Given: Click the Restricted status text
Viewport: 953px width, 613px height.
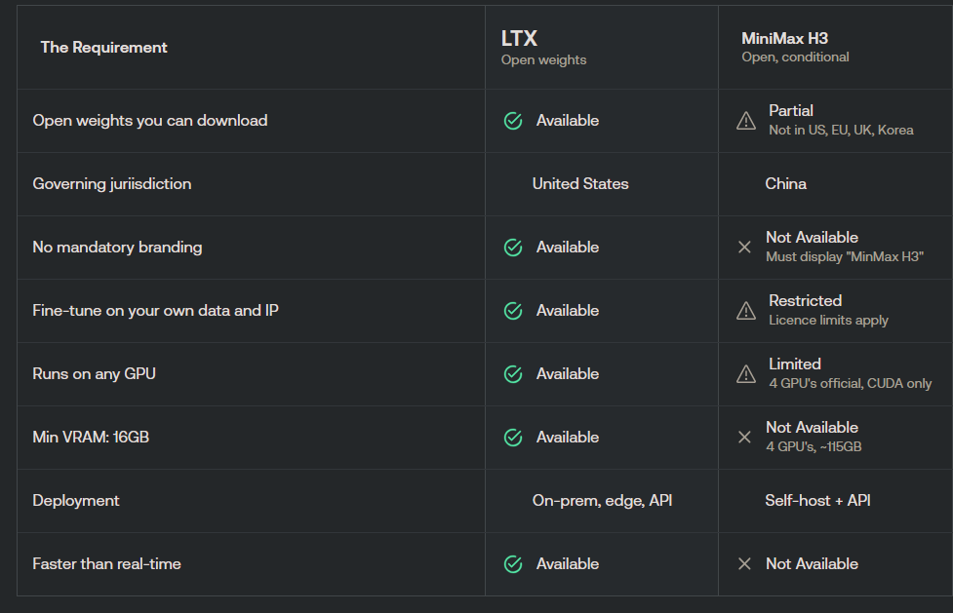Looking at the screenshot, I should [x=806, y=301].
